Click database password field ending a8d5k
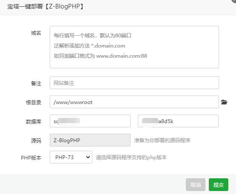 pos(178,121)
